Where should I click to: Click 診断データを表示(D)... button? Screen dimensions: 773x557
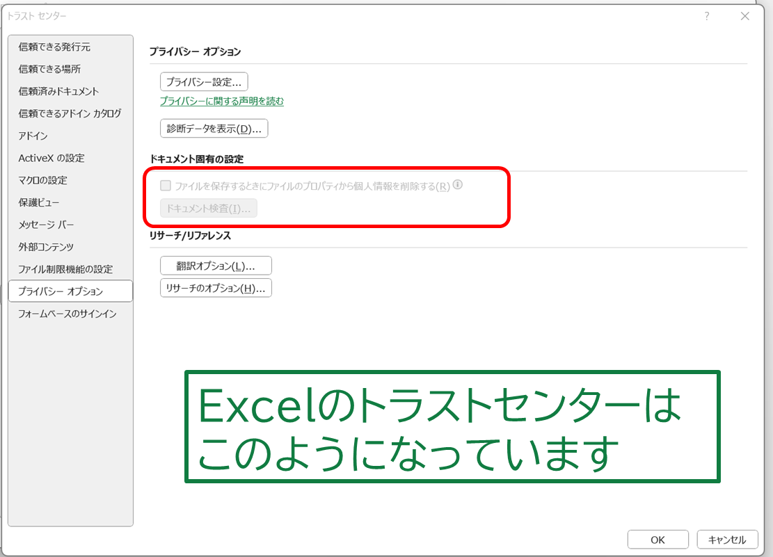[x=214, y=129]
